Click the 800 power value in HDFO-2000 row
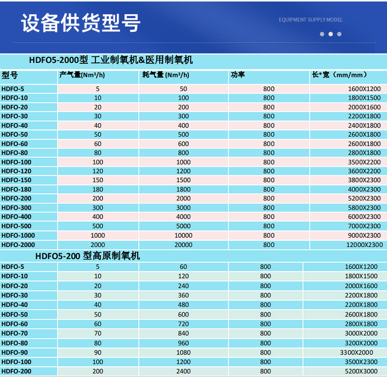Viewport: 387px width, 379px height. click(x=269, y=245)
